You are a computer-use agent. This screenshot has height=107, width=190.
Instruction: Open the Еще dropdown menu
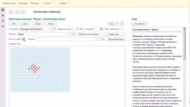coord(113,23)
